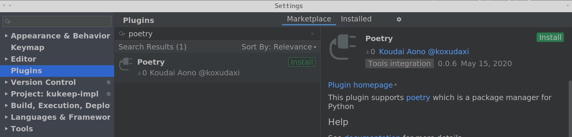Screen dimensions: 572x137
Task: Click the Poetry plugin icon in results
Action: (x=126, y=64)
